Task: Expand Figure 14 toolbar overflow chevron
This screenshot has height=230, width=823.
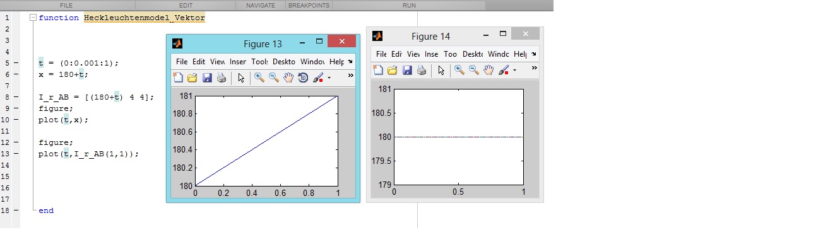Action: (x=535, y=68)
